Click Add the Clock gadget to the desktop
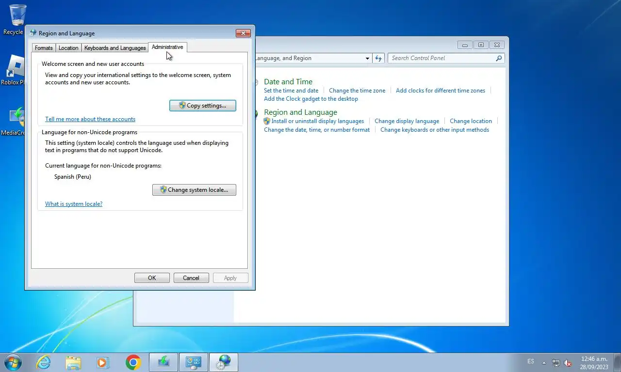The width and height of the screenshot is (621, 372). point(311,99)
